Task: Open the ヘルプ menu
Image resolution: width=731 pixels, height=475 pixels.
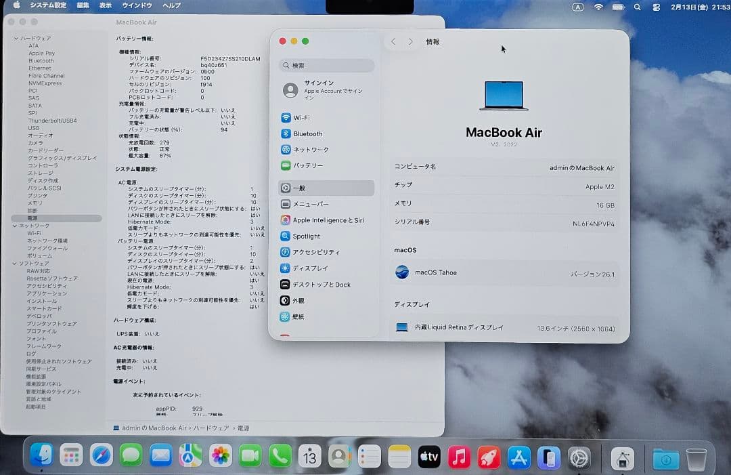Action: click(x=169, y=5)
